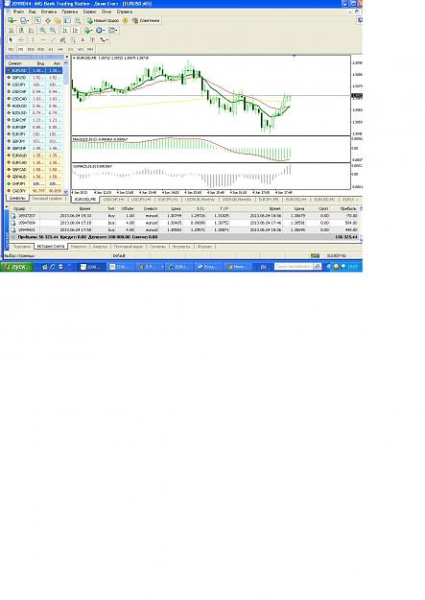The image size is (425, 600).
Task: Toggle the Data Window icon
Action: click(x=48, y=21)
